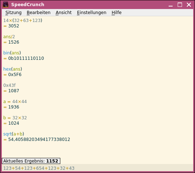Select the expression 14×(32+63+123)
Viewport: 195px width, 173px height.
[x=23, y=20]
